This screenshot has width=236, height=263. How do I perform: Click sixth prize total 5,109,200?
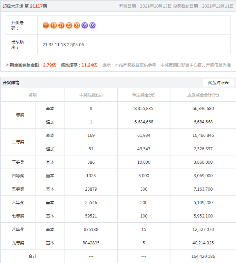pyautogui.click(x=203, y=202)
